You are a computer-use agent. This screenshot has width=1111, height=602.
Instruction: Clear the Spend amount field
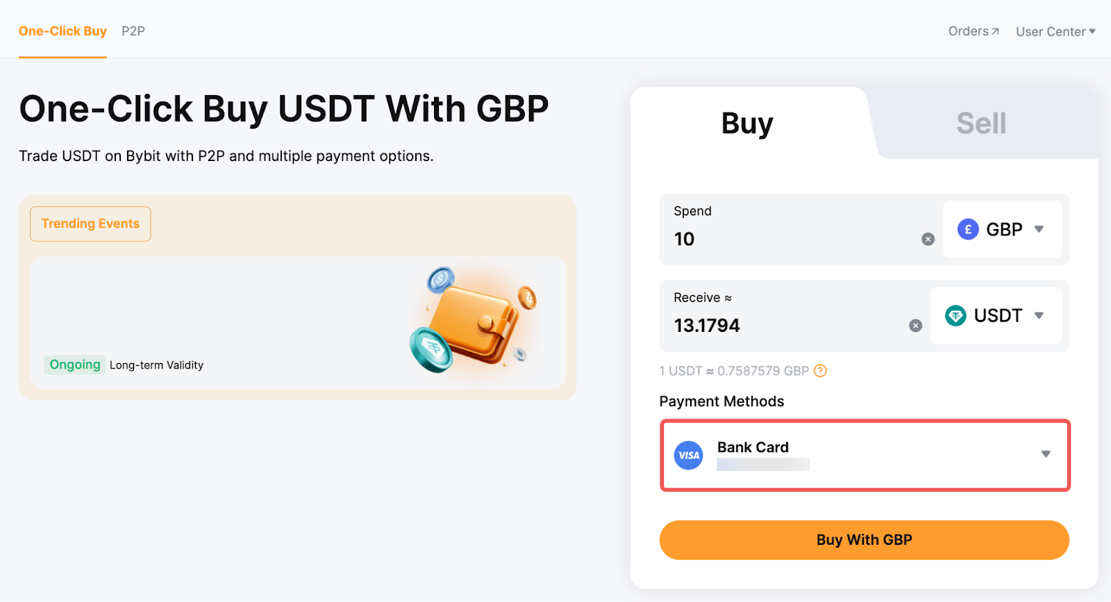(x=928, y=240)
